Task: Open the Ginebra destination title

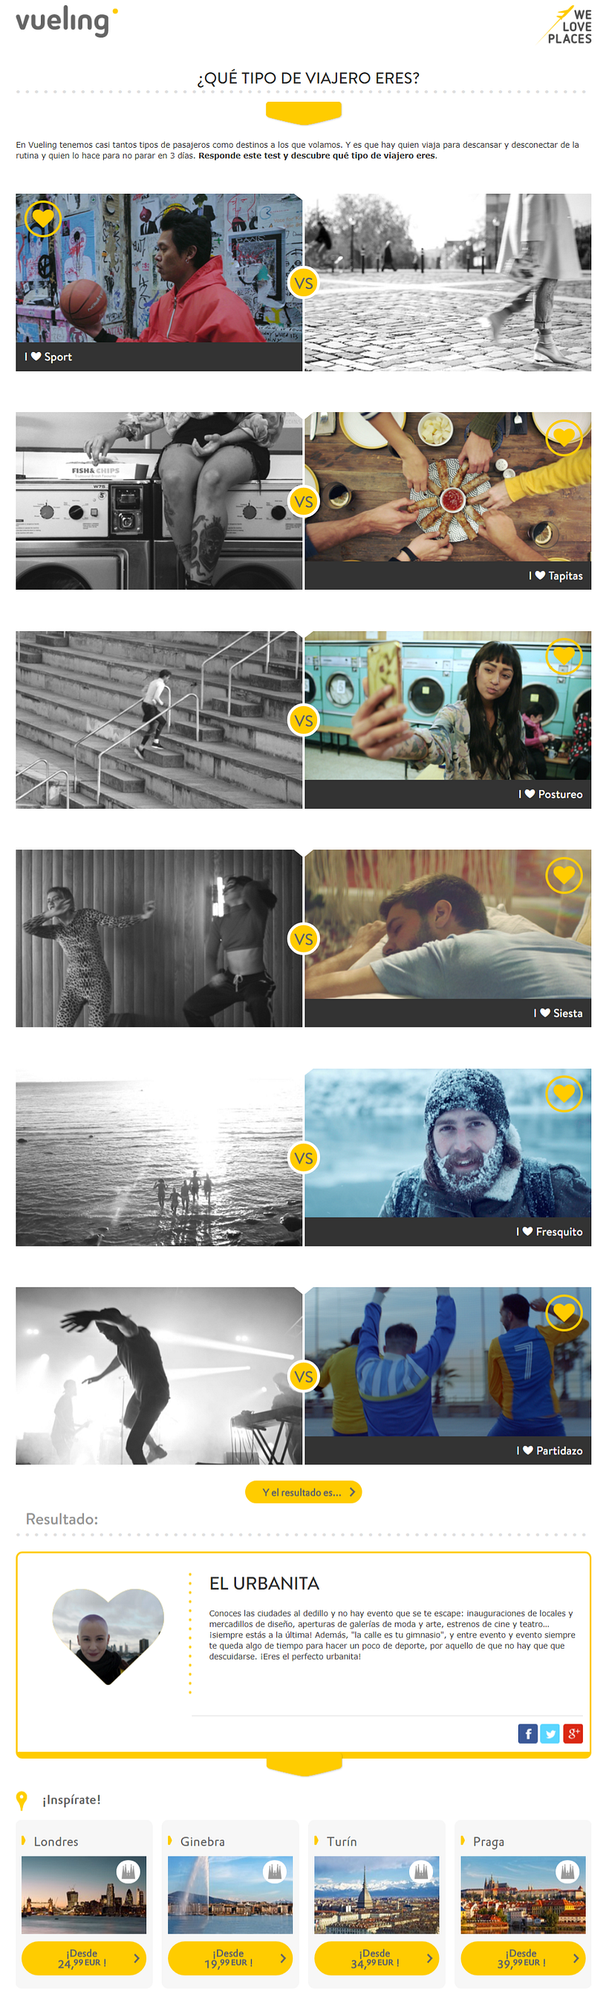Action: point(203,1842)
